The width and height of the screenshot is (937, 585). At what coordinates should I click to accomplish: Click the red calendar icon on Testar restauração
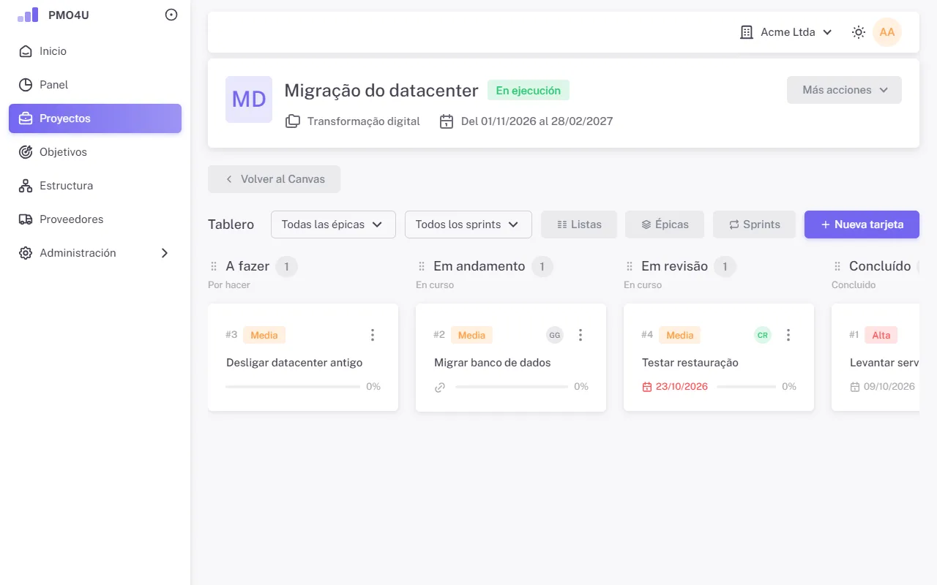[647, 387]
